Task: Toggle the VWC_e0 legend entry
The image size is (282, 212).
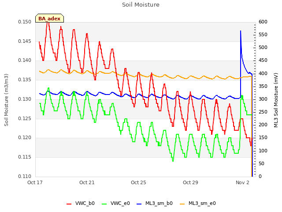Action: [116, 203]
